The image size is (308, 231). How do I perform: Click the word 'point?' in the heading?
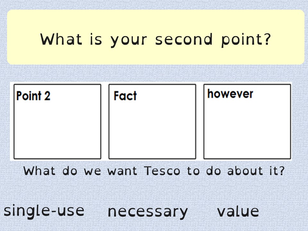tap(246, 40)
